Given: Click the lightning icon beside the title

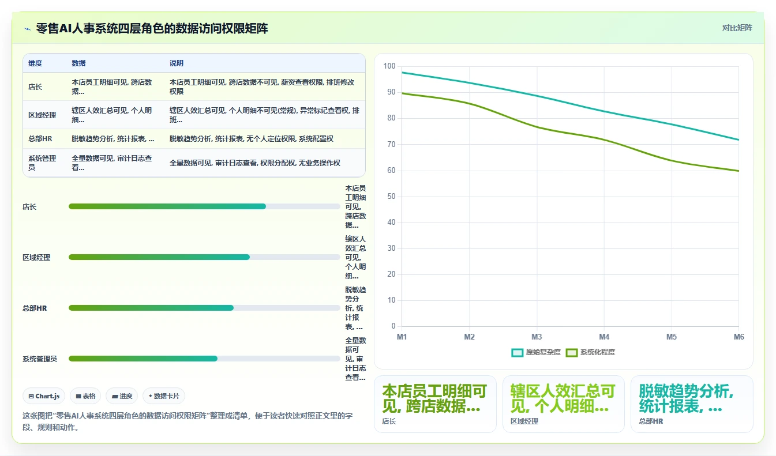Looking at the screenshot, I should 28,29.
